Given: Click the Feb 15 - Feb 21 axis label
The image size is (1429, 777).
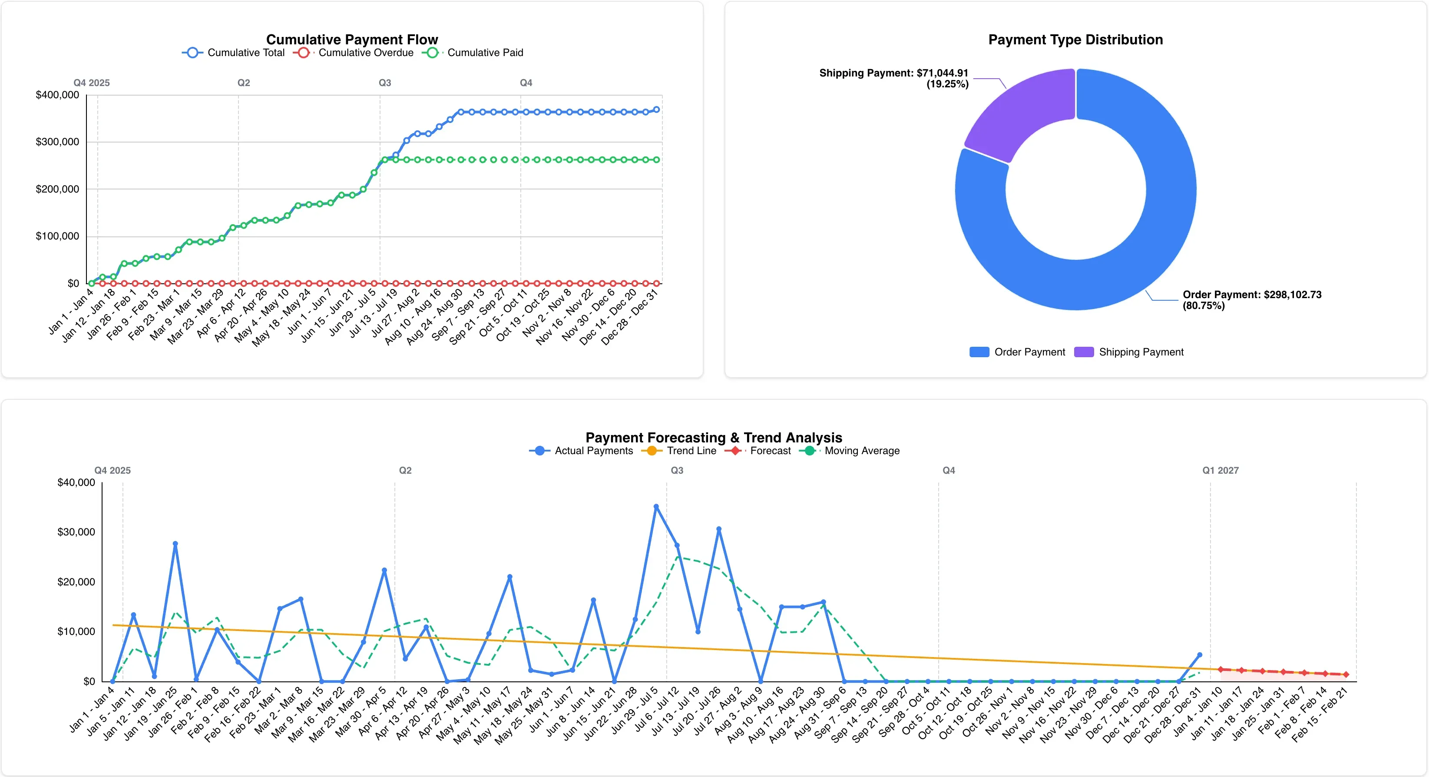Looking at the screenshot, I should (1320, 715).
